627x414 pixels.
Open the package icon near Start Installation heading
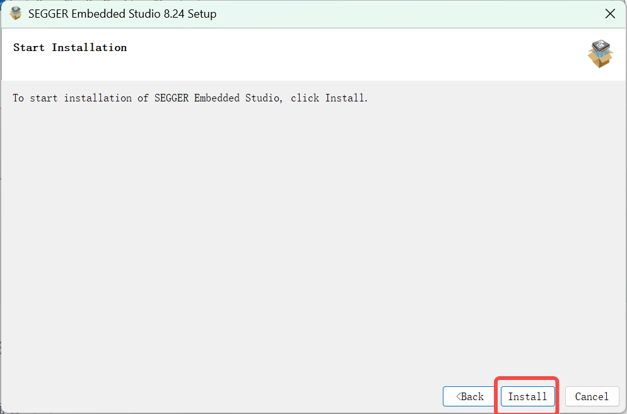600,54
